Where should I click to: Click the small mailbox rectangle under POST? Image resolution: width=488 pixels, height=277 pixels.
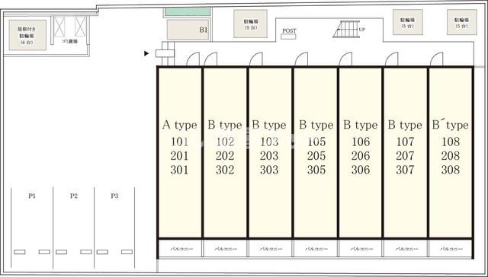pyautogui.click(x=288, y=37)
